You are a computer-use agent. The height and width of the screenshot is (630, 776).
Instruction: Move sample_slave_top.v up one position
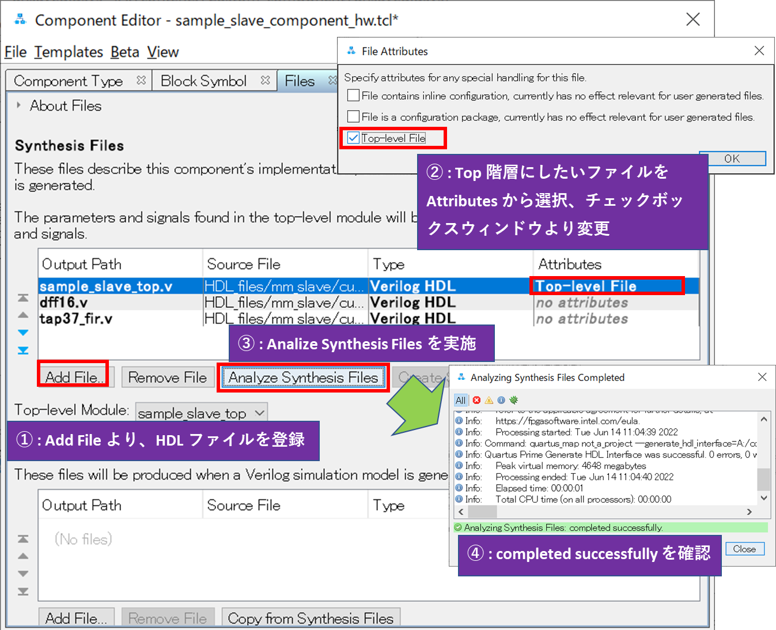click(x=22, y=315)
